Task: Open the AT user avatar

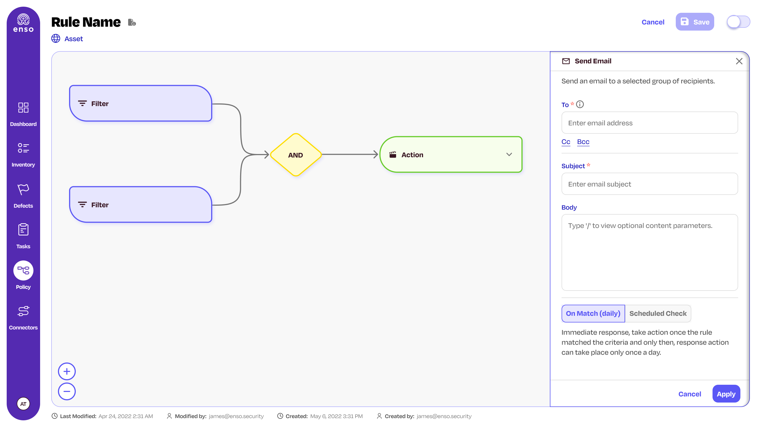Action: click(23, 404)
